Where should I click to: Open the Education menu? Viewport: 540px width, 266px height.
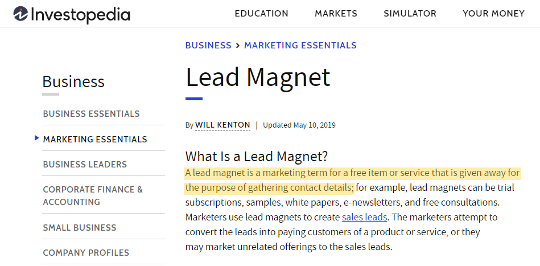261,14
